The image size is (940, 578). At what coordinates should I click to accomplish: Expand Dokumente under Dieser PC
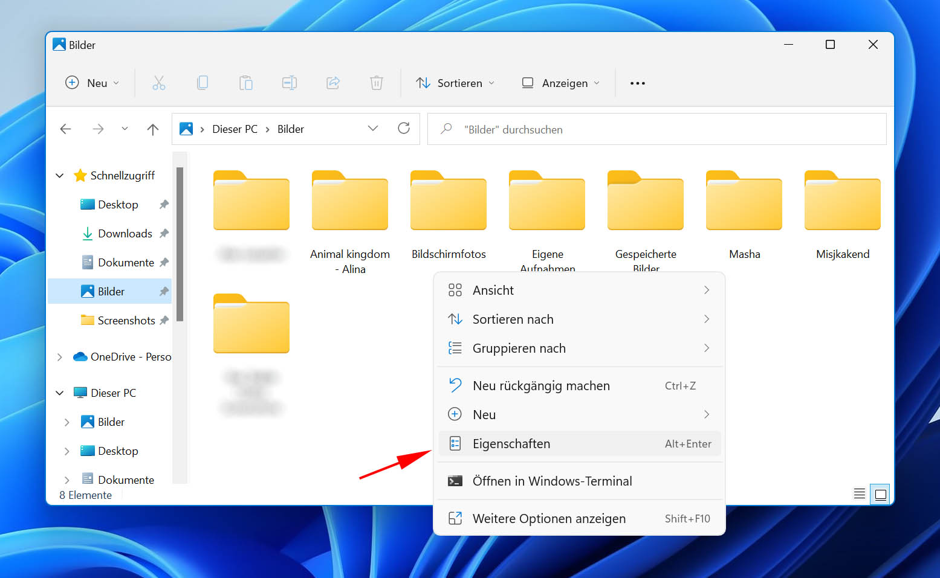coord(66,480)
